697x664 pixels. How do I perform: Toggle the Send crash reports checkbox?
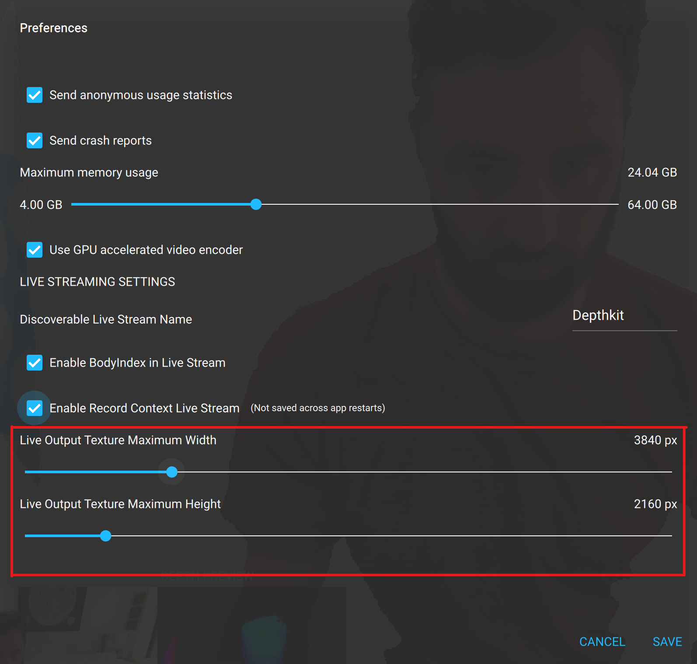pyautogui.click(x=35, y=140)
